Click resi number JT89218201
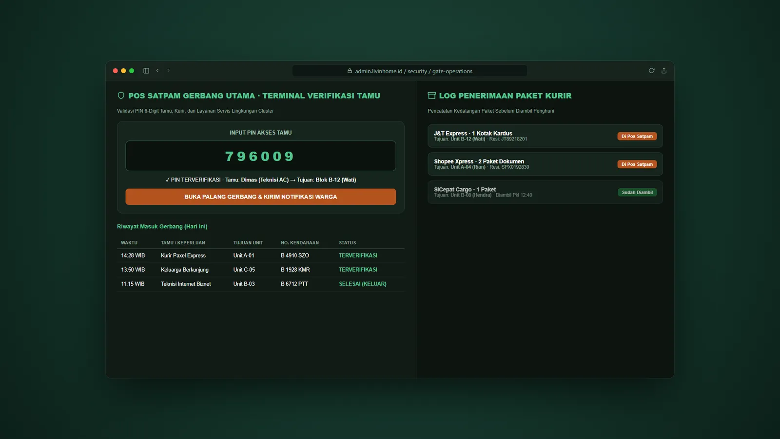 tap(514, 139)
